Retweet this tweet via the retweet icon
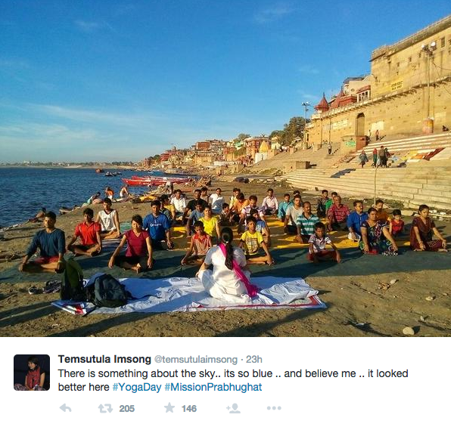 pos(105,408)
